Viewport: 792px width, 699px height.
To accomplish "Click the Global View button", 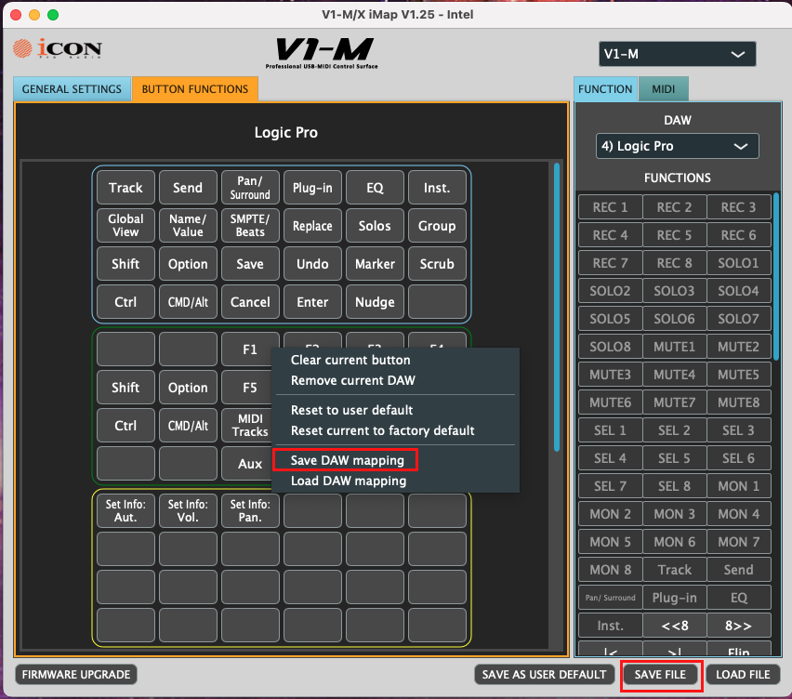I will [x=125, y=225].
